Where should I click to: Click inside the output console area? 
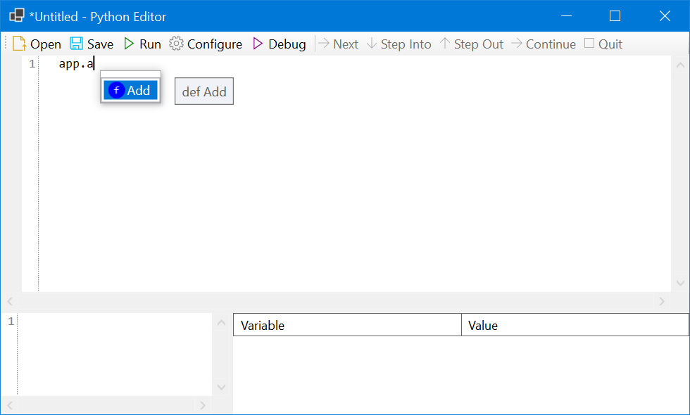(115, 355)
